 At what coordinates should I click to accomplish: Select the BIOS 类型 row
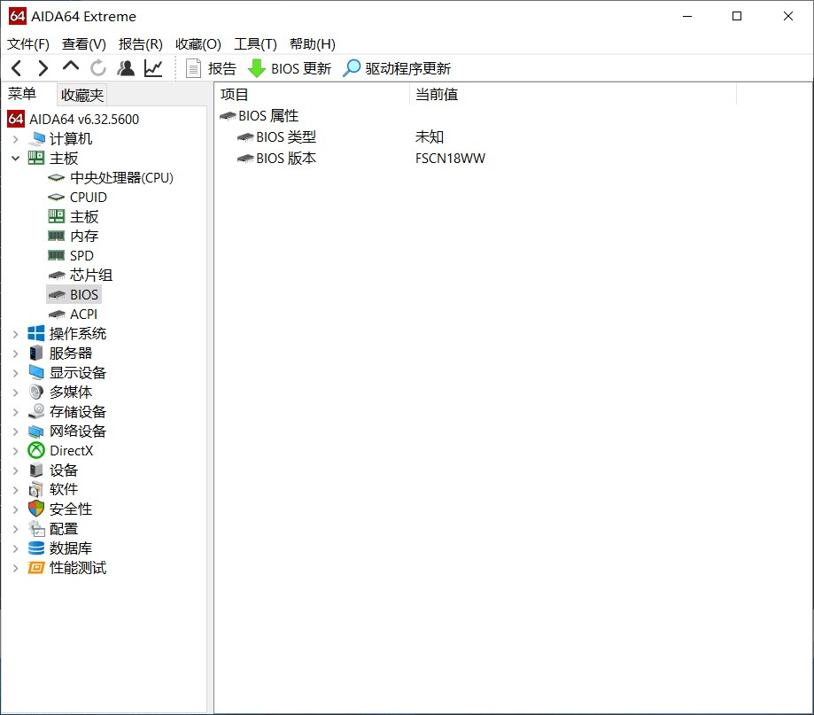286,137
